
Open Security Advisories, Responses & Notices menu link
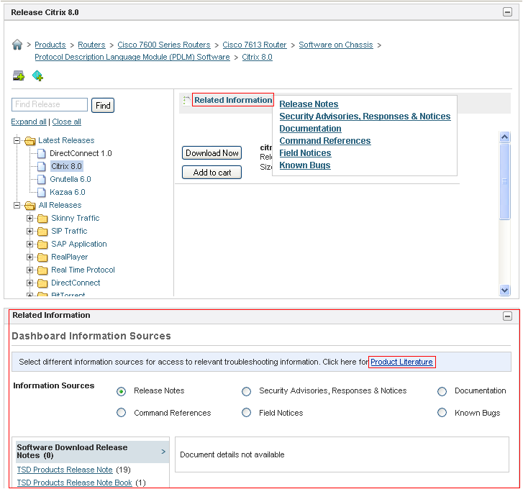point(365,116)
